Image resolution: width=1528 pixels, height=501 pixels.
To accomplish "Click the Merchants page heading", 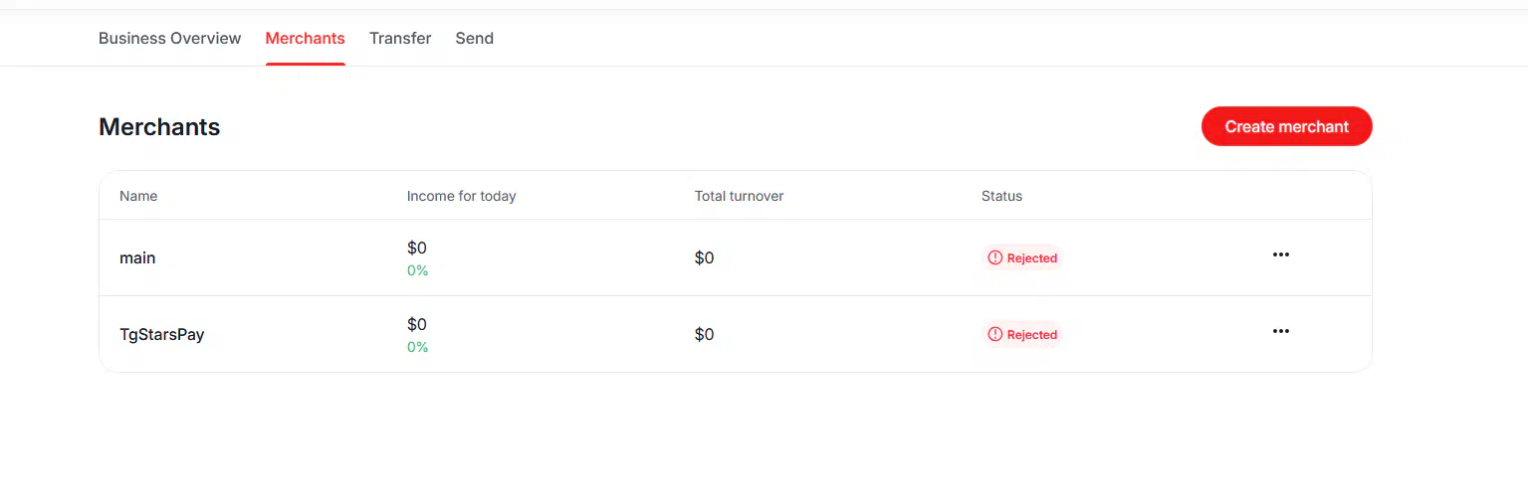I will [159, 127].
